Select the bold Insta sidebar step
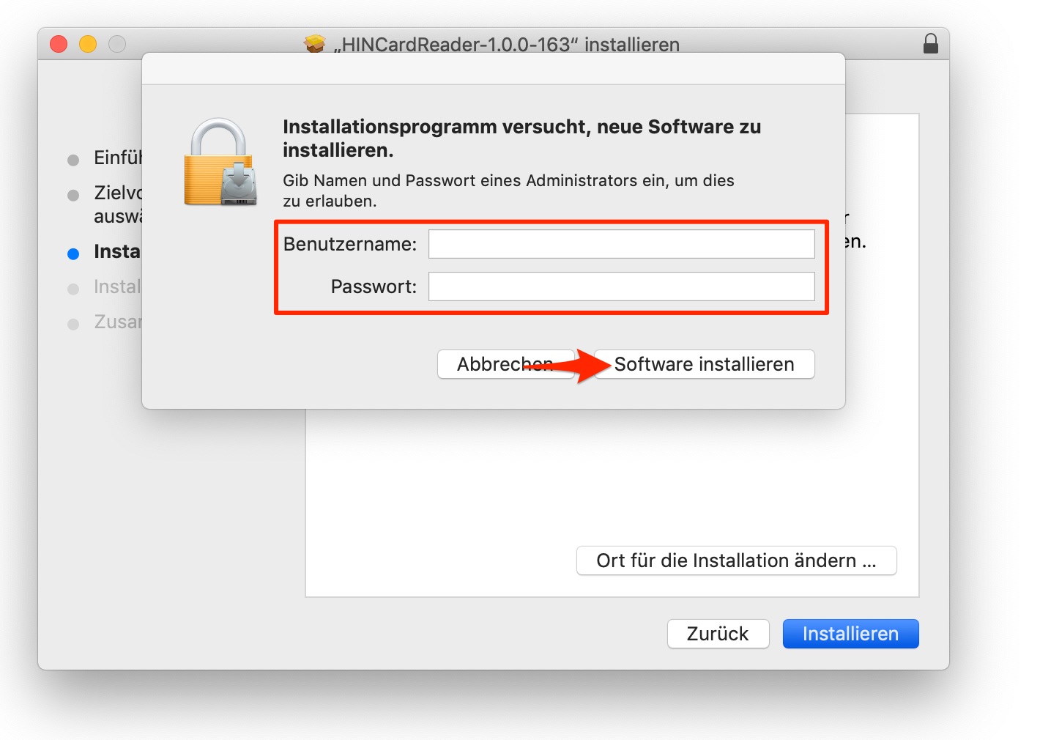 117,251
